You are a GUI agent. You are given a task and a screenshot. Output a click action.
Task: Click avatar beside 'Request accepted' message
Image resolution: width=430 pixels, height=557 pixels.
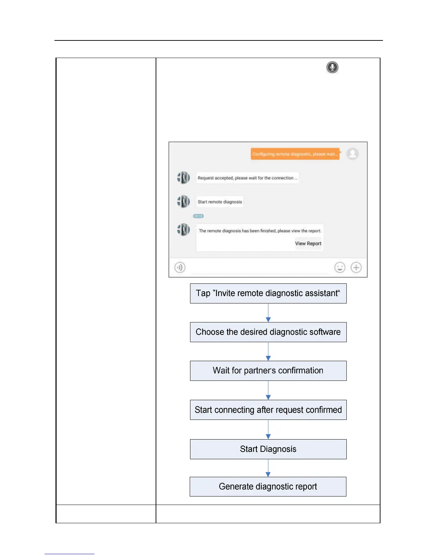(x=183, y=178)
